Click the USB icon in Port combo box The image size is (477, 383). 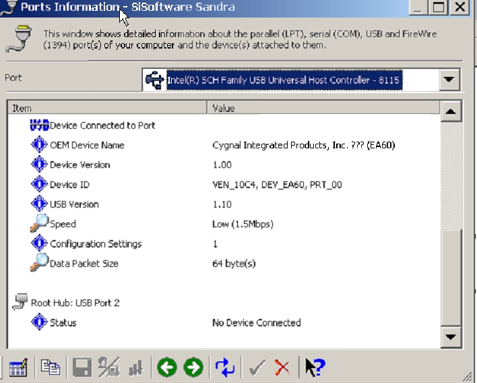tap(155, 80)
